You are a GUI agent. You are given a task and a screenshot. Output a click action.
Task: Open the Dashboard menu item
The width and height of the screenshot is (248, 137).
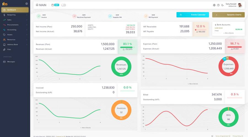(15, 10)
